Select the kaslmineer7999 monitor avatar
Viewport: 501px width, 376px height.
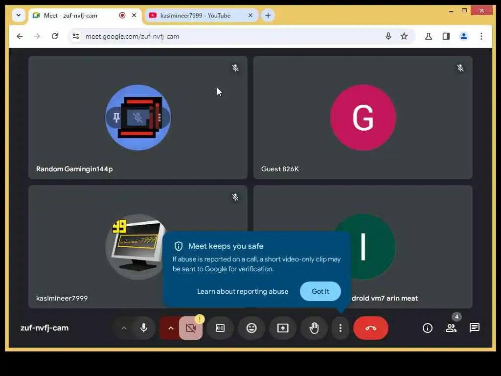pyautogui.click(x=136, y=247)
